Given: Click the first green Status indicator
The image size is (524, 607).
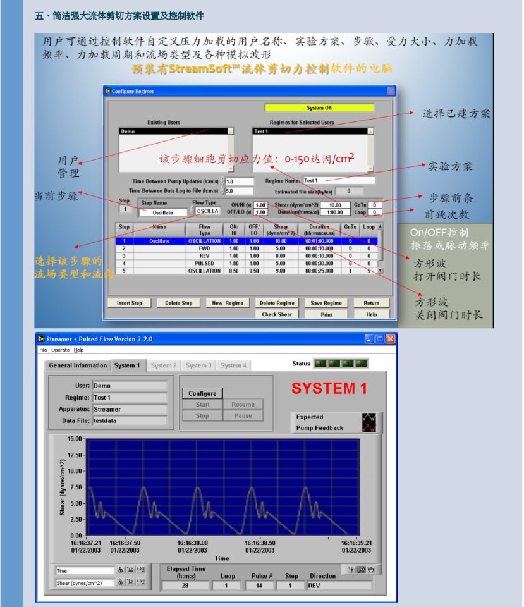Looking at the screenshot, I should tap(320, 364).
